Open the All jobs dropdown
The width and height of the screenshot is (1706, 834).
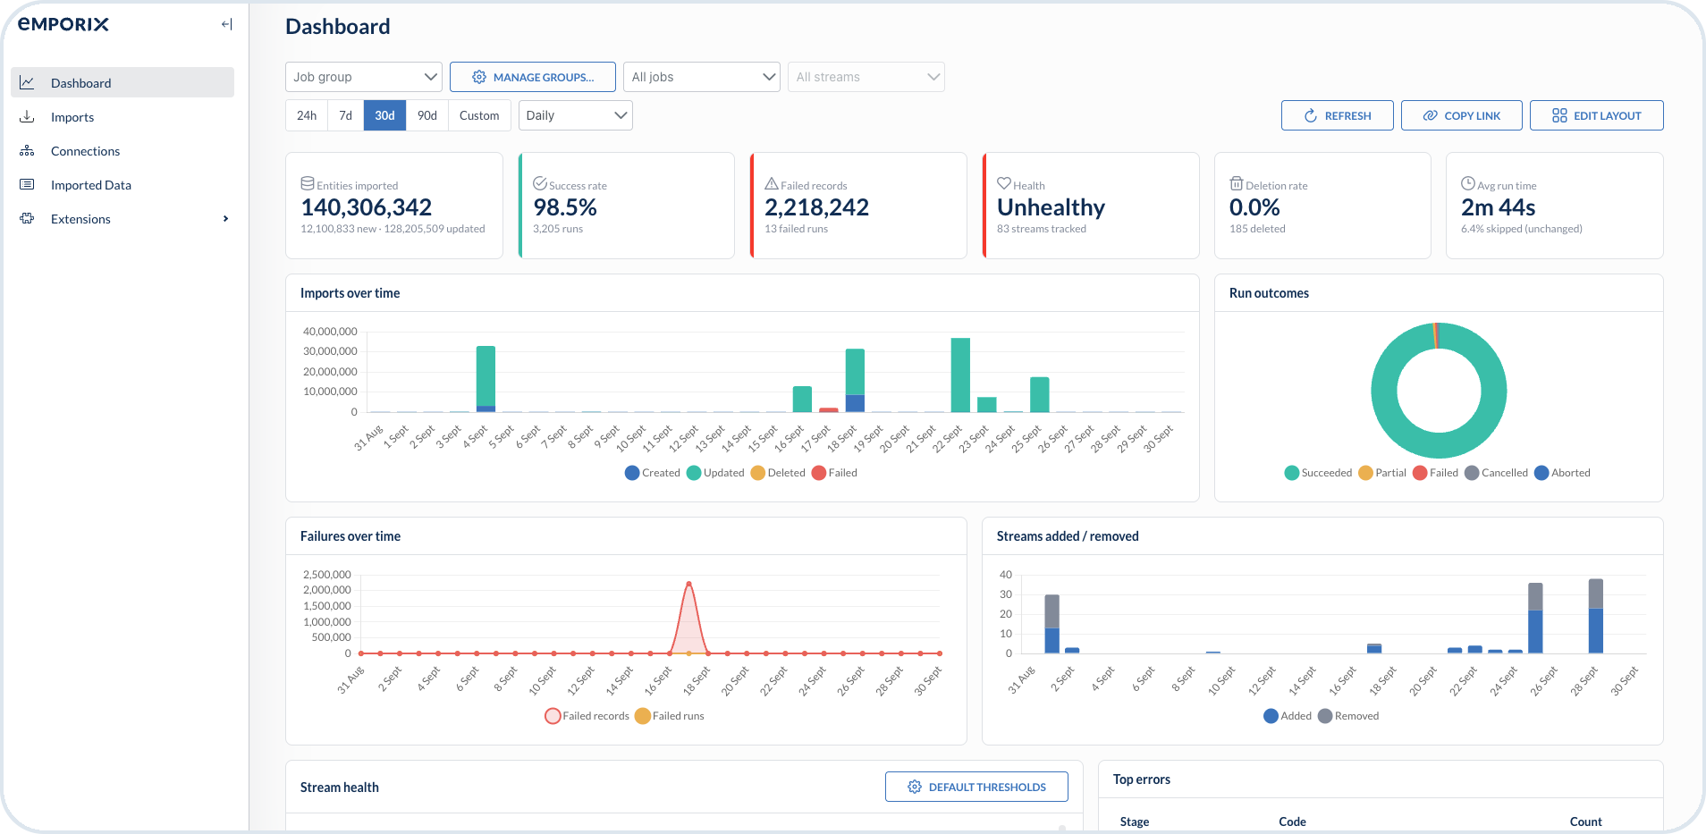(702, 77)
